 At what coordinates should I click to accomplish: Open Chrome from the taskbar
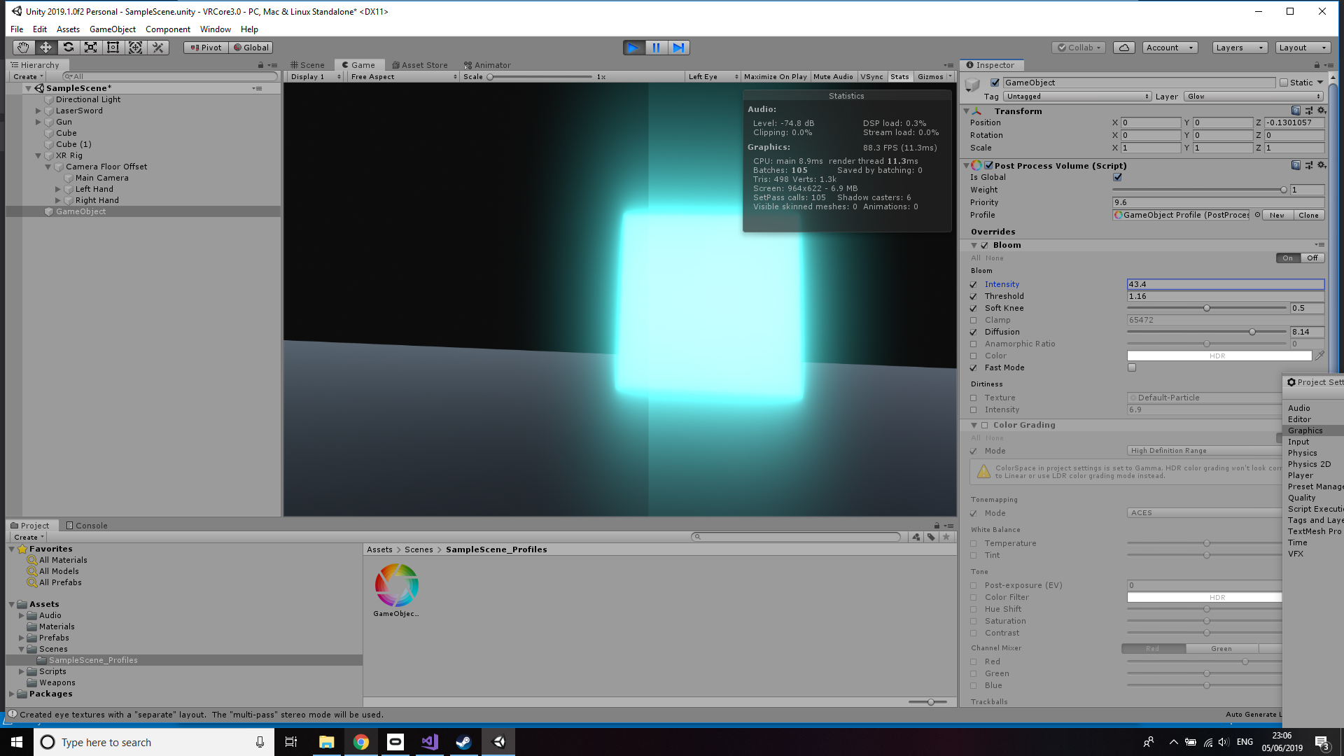pyautogui.click(x=360, y=742)
